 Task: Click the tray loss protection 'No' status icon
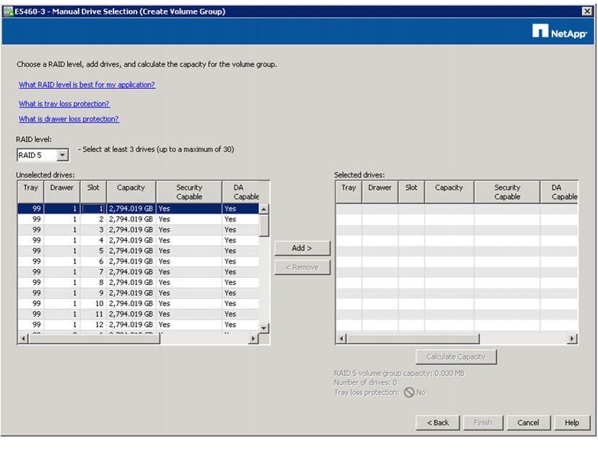(409, 392)
